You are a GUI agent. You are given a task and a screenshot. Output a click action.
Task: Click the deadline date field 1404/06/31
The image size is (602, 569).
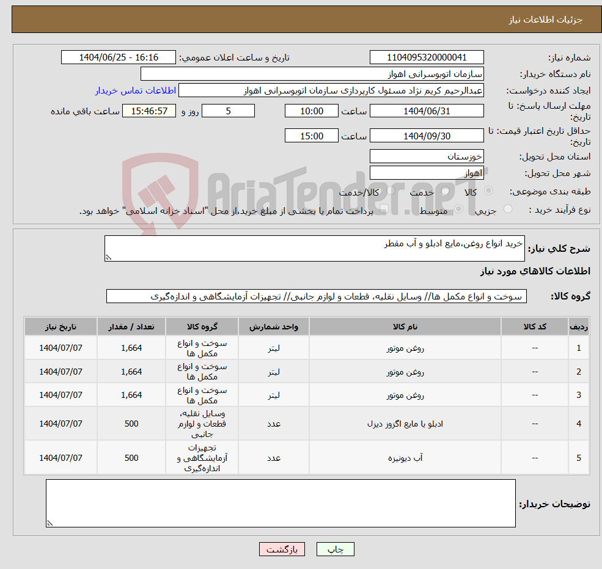coord(427,111)
